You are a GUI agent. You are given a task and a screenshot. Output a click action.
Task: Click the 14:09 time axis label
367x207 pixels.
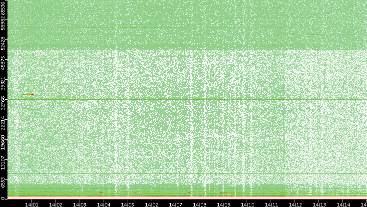(223, 205)
